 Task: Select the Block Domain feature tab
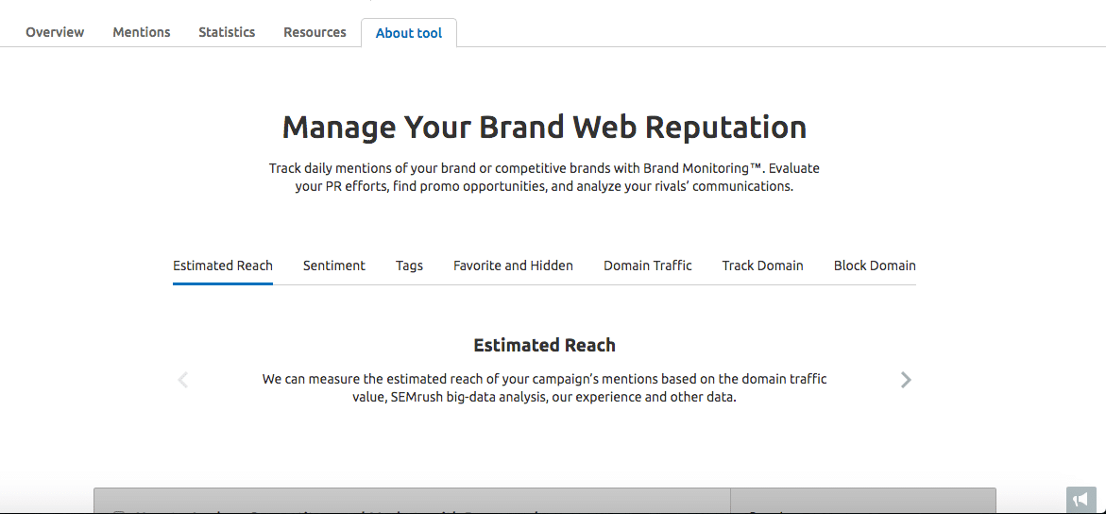tap(875, 266)
